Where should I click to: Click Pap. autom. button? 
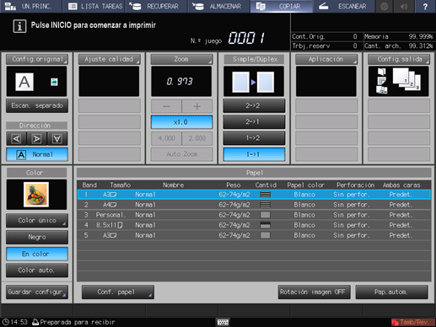[x=391, y=292]
